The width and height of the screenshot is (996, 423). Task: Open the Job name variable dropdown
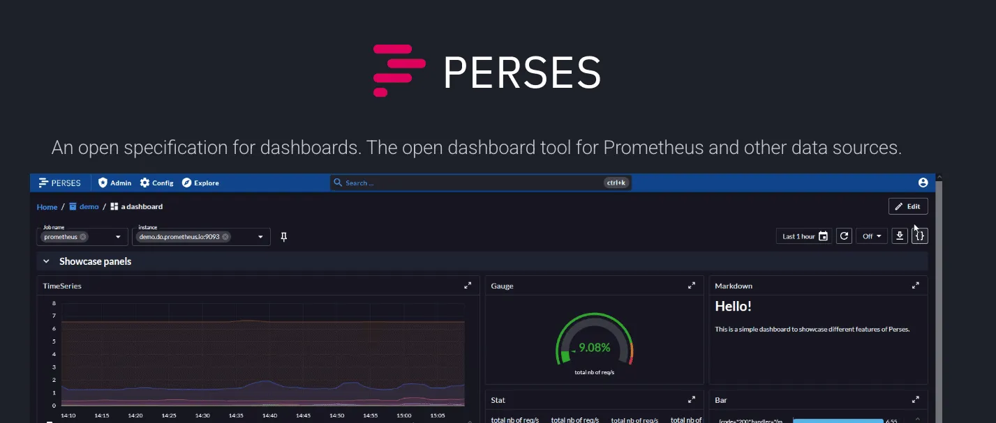(x=118, y=237)
